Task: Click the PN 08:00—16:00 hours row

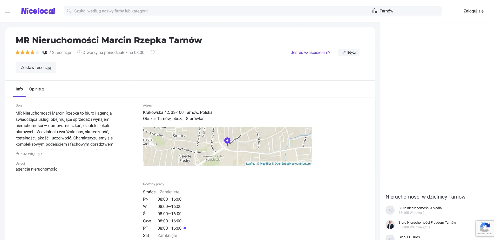Action: point(162,199)
